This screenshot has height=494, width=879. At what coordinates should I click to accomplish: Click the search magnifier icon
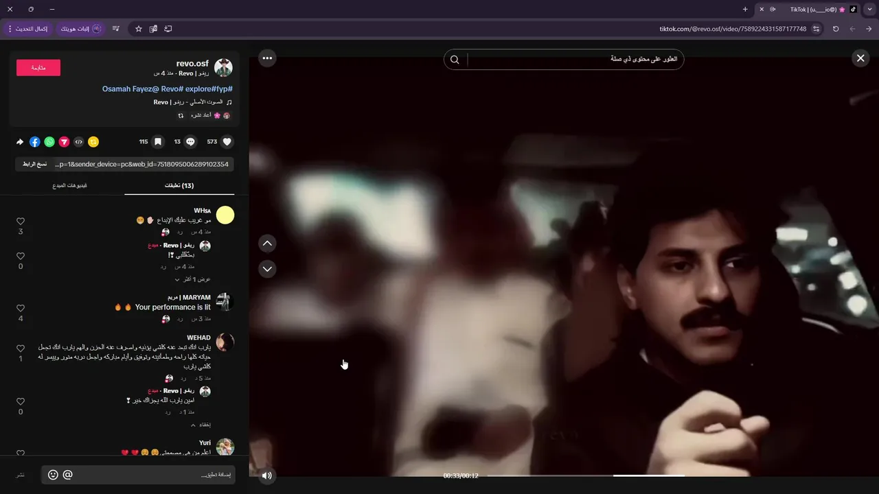[455, 60]
